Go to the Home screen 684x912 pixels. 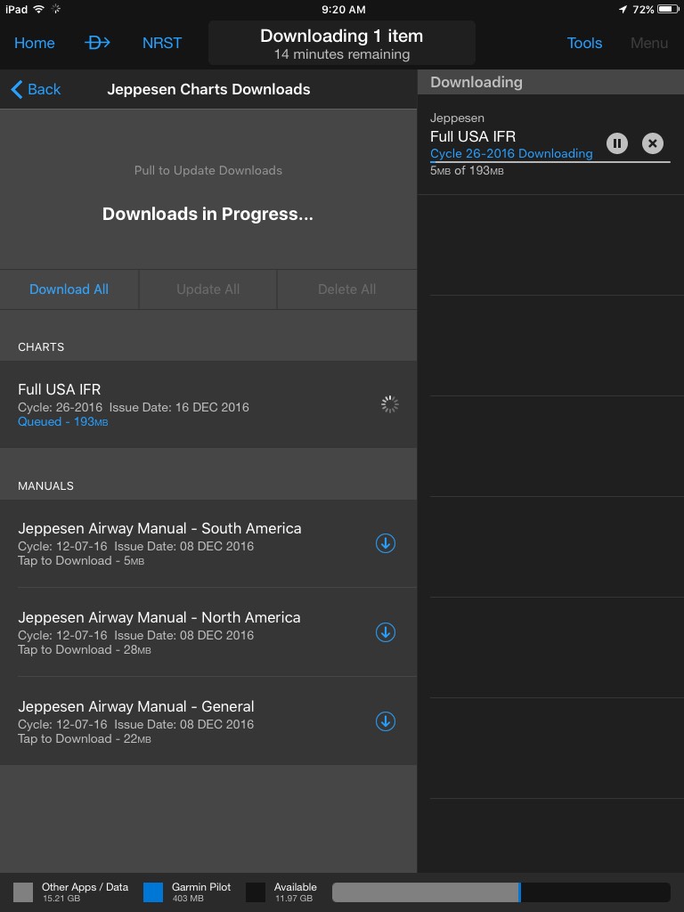34,42
